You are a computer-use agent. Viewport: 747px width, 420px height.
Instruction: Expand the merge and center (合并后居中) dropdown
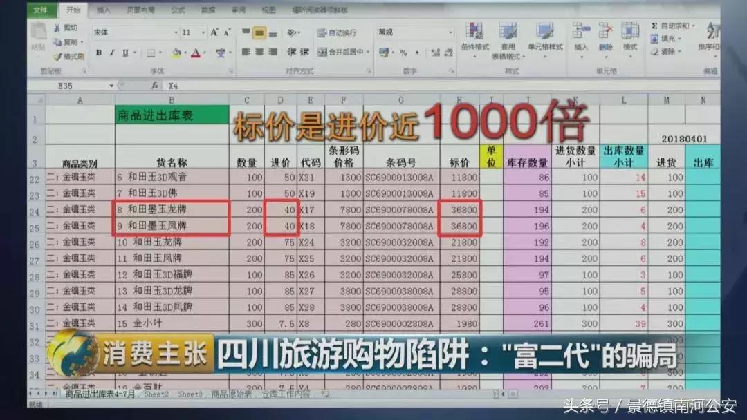pyautogui.click(x=367, y=53)
